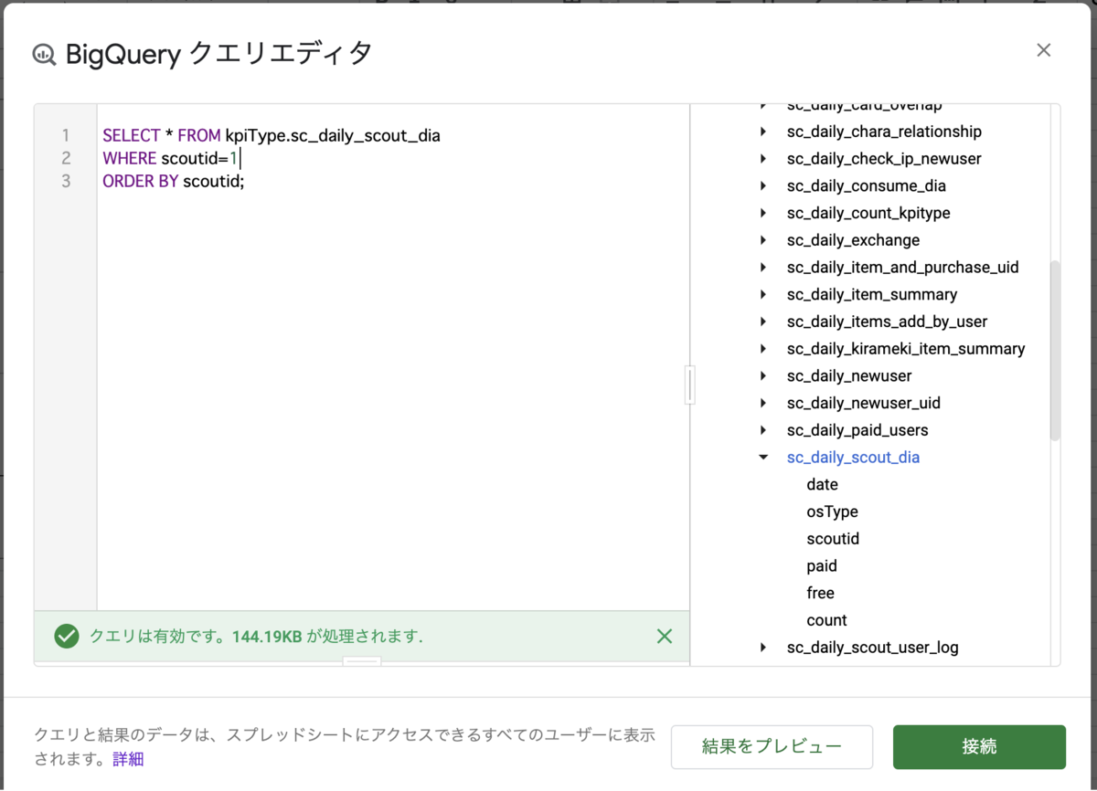Expand sc_daily_items_add_by_user table
This screenshot has height=791, width=1097.
[x=763, y=322]
